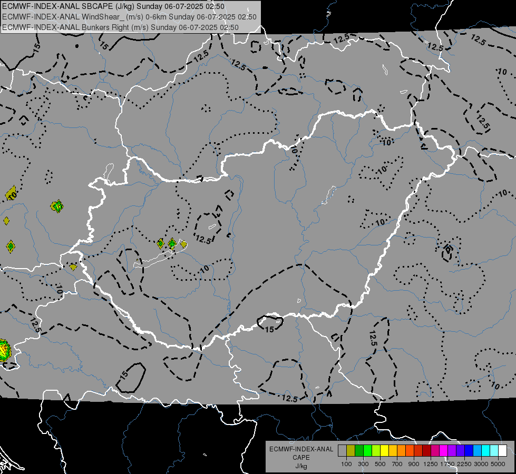Pick the golden amber swatch before 700
Viewport: 516px width, 474px height.
tap(393, 450)
